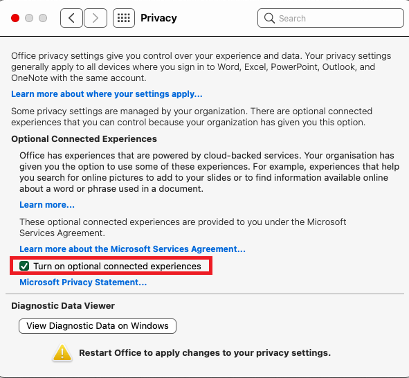Show all preferences via the grid icon

click(124, 18)
